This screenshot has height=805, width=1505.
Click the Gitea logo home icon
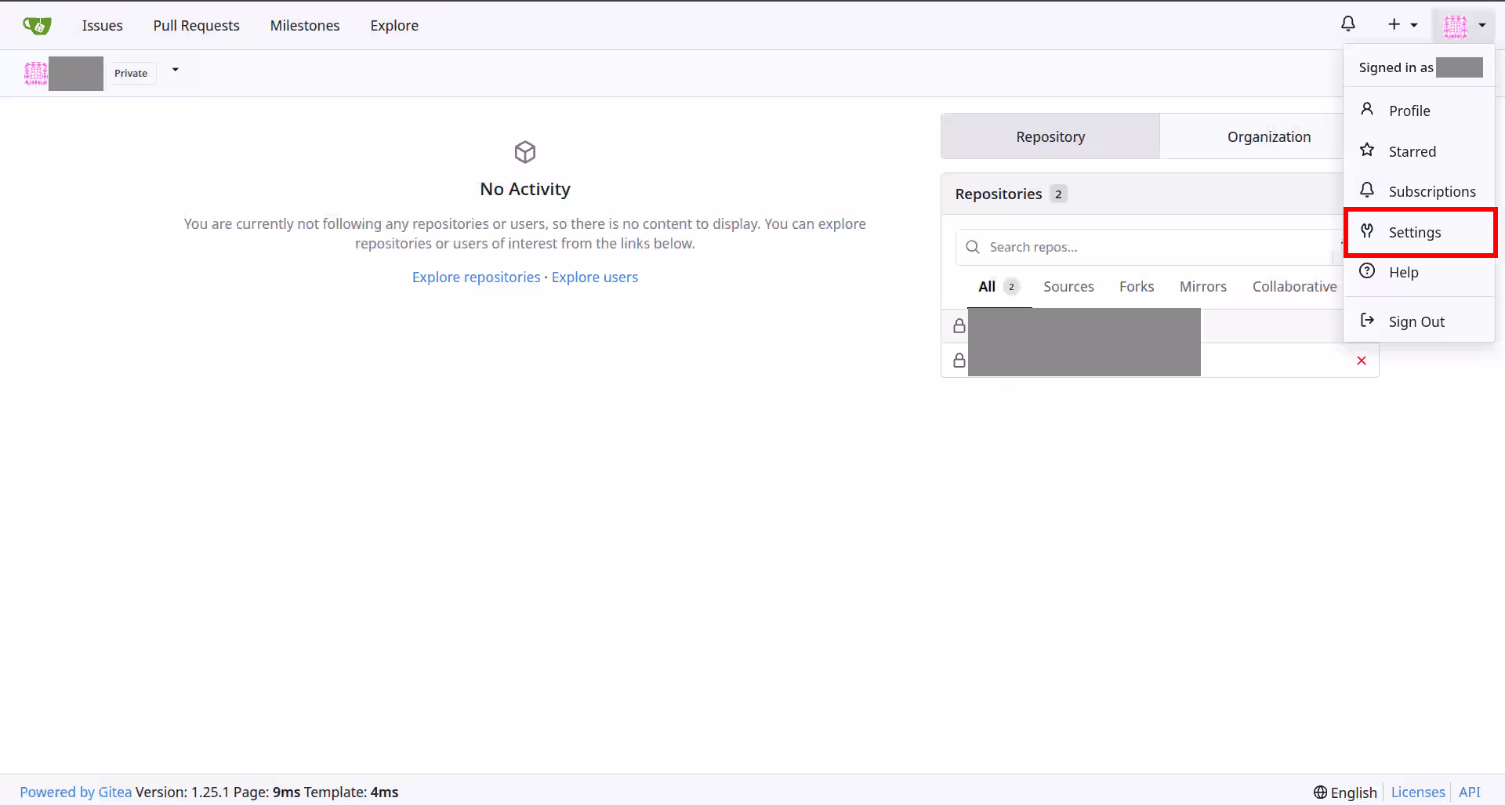(37, 25)
